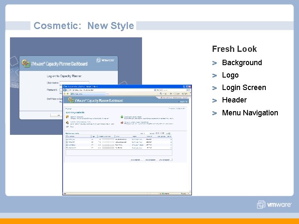
Task: Click the Capacity Planner logo in the dashboard header
Action: (71, 100)
